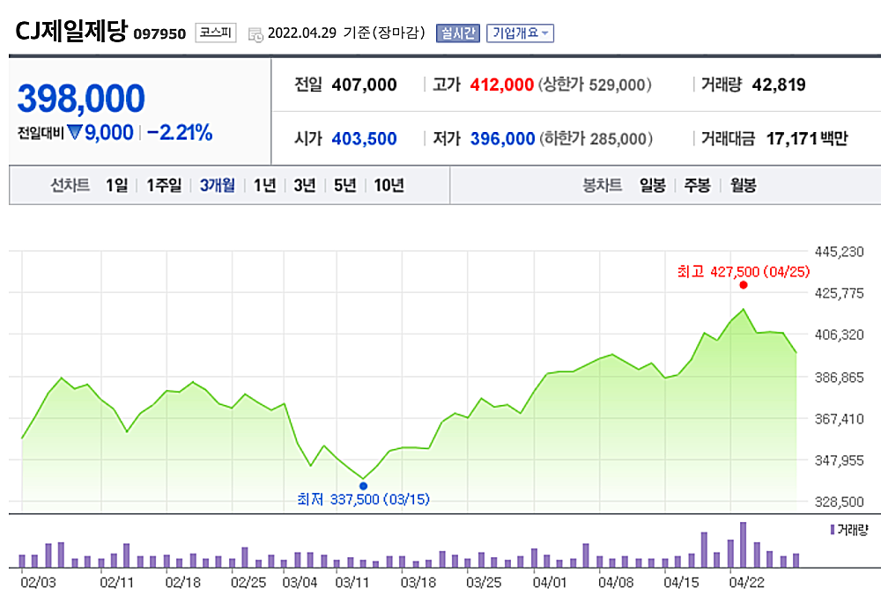Select the 1일 chart period tab
The image size is (881, 610).
coord(119,186)
